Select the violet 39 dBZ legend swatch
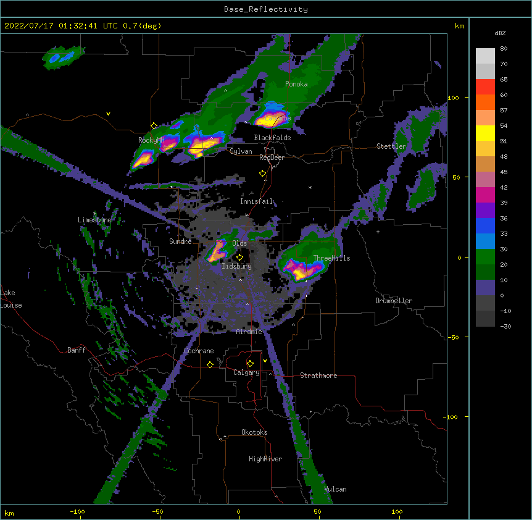 (x=485, y=211)
